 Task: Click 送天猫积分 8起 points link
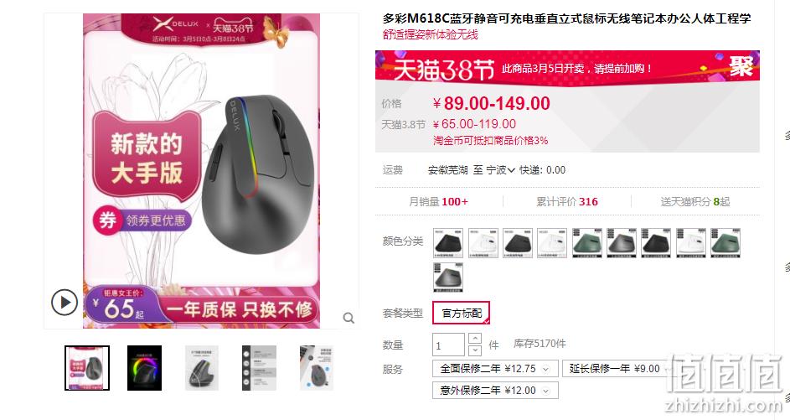pyautogui.click(x=695, y=202)
